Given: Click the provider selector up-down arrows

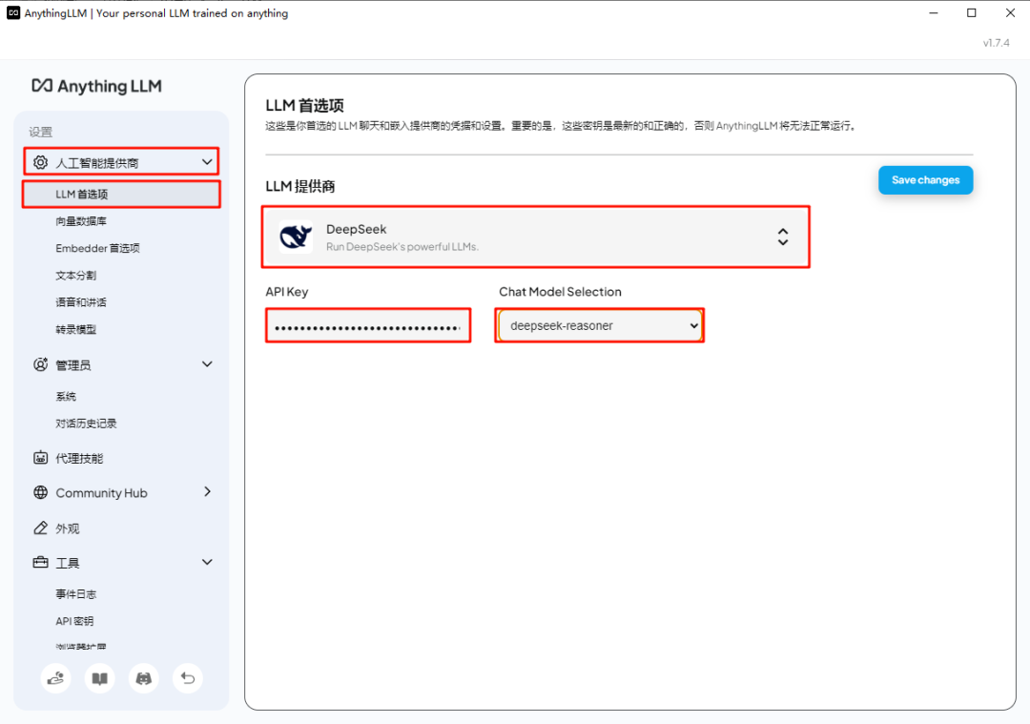Looking at the screenshot, I should pos(783,237).
